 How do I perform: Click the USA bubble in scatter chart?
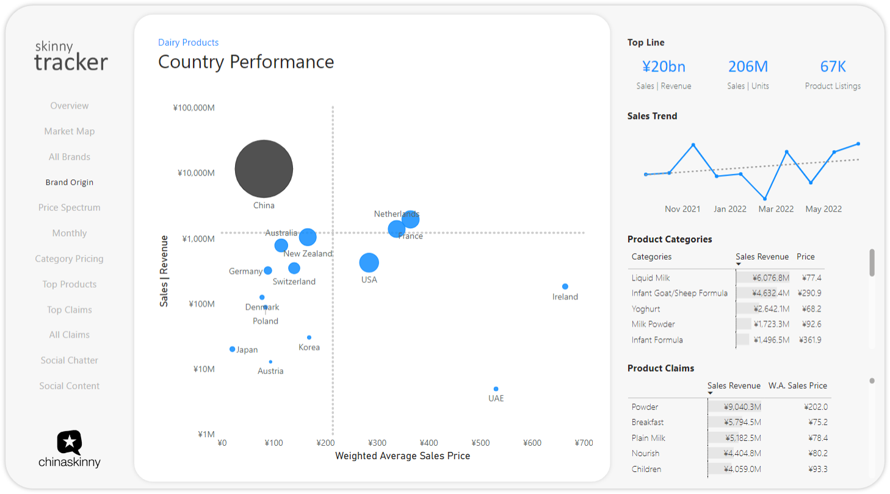(x=369, y=263)
